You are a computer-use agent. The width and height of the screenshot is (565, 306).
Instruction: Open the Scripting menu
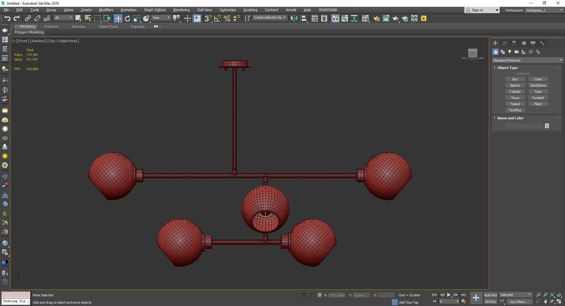pyautogui.click(x=250, y=10)
